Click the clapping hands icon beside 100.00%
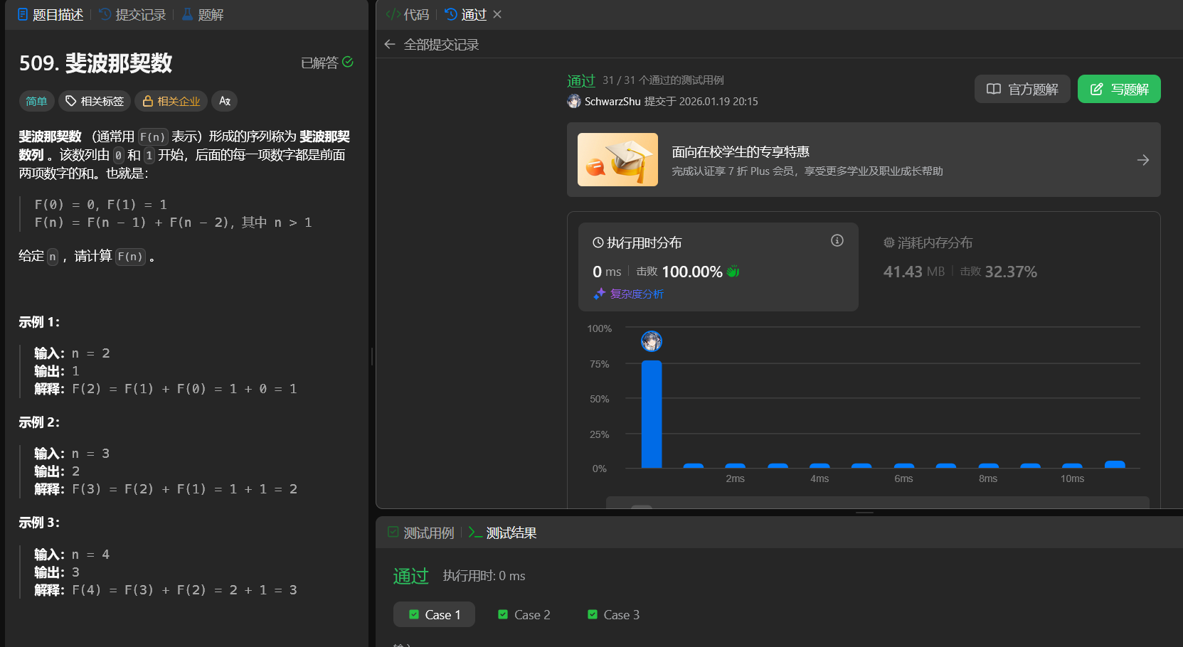This screenshot has height=647, width=1183. [x=733, y=272]
